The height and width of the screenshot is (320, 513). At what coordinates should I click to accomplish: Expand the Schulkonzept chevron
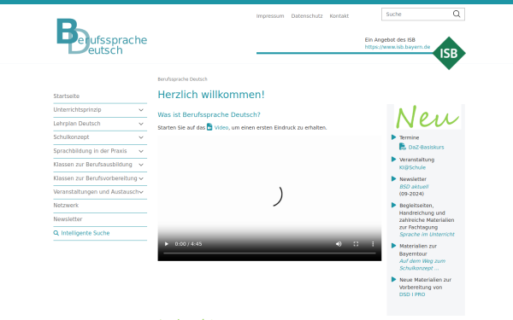pos(141,137)
